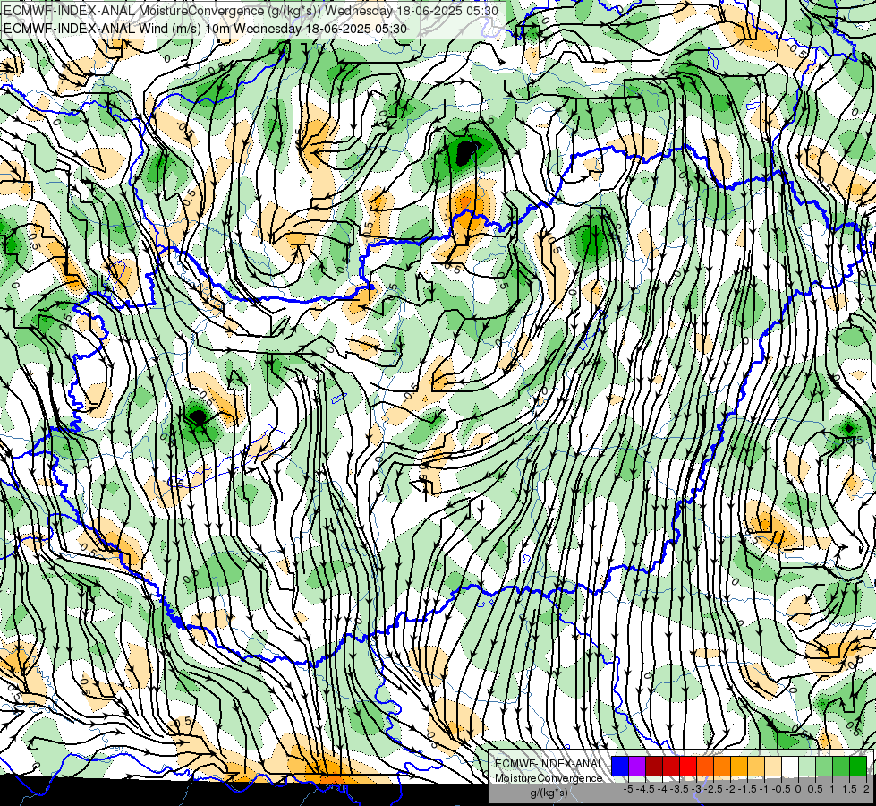Click the g/(kg*s) unit label in legend

pos(549,793)
